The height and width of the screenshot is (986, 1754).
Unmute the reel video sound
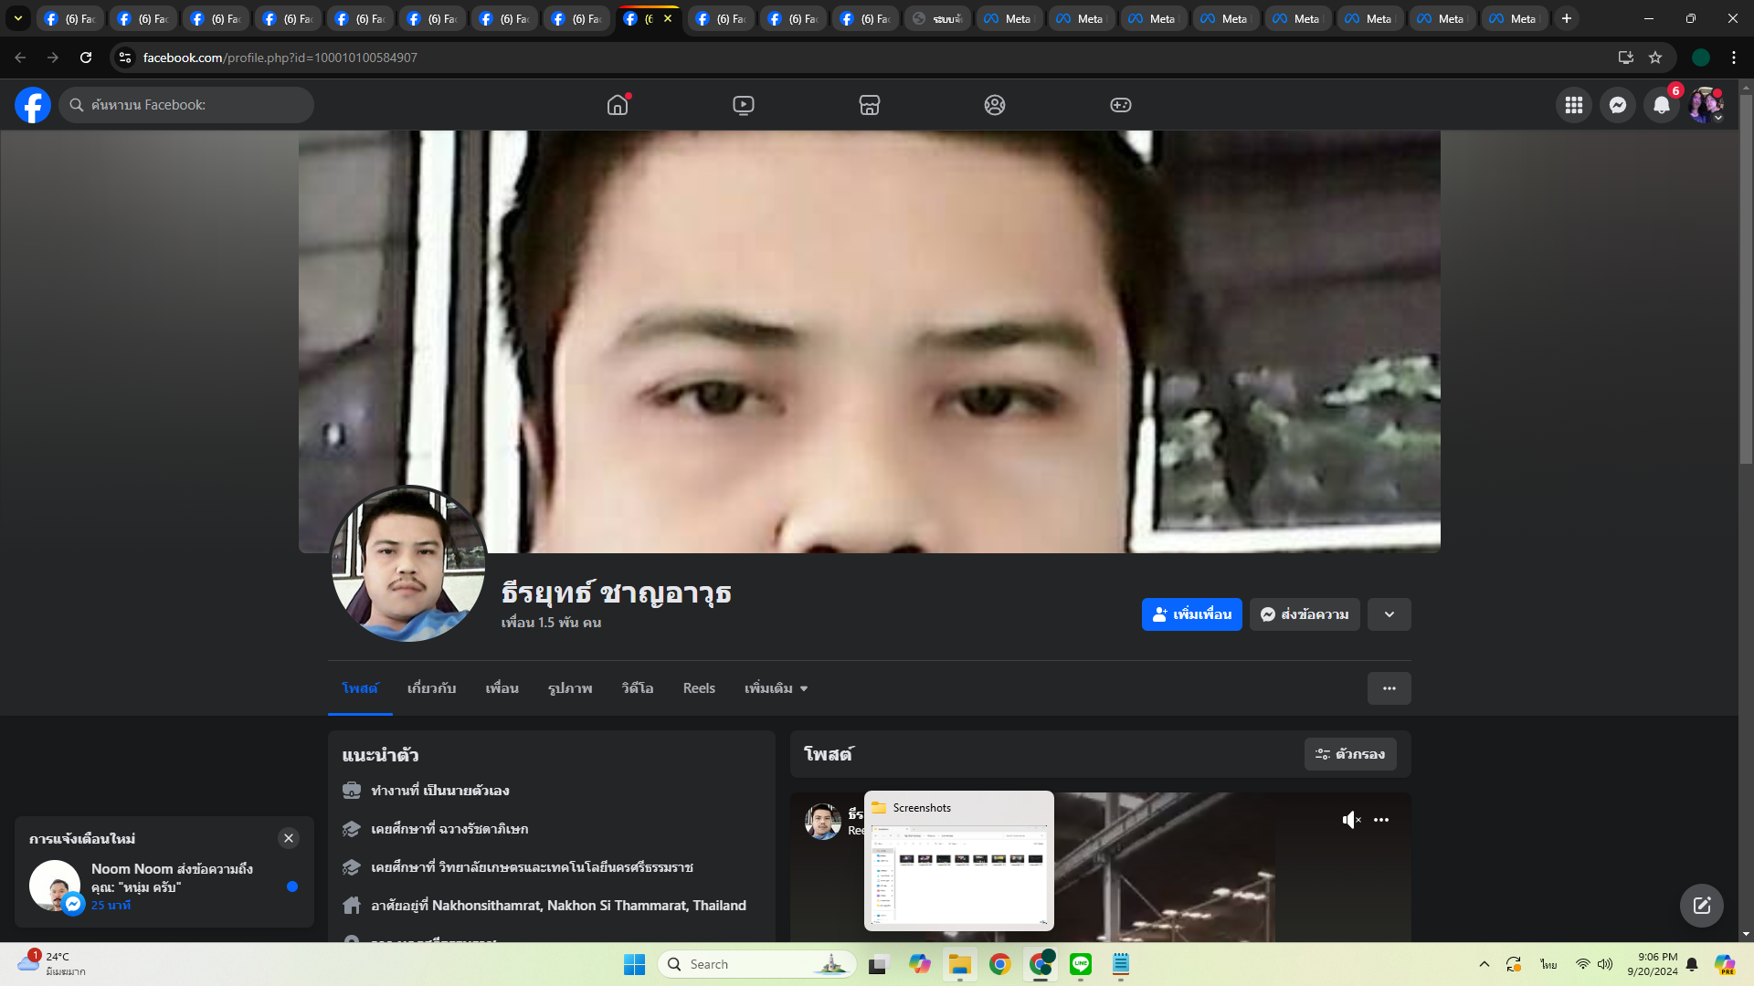[1351, 820]
